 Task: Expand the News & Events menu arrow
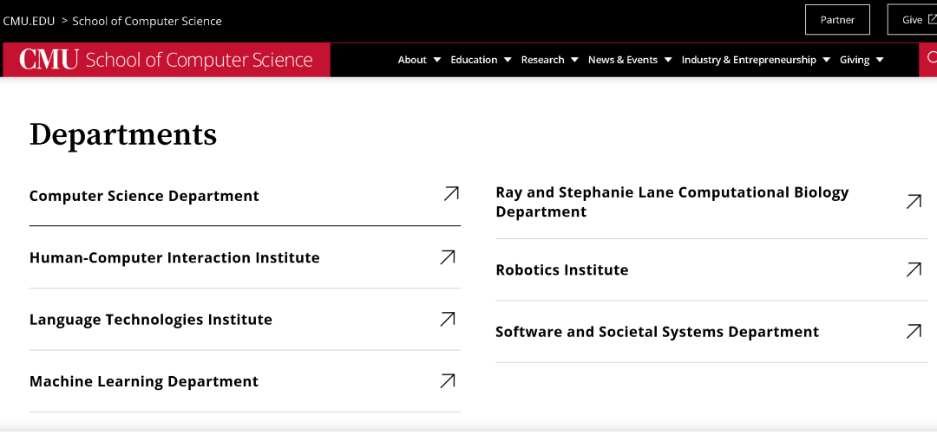coord(668,60)
